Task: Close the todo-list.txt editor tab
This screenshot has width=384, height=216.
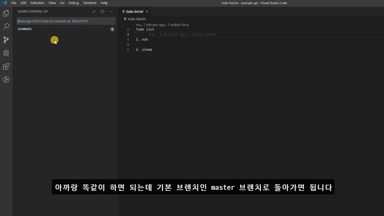Action: (147, 11)
